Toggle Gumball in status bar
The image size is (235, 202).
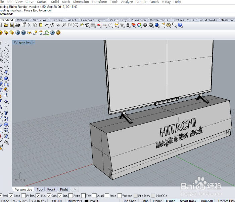207,201
